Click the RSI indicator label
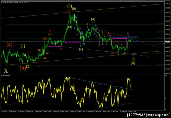Screen dimensions: 171x118 tap(5, 75)
